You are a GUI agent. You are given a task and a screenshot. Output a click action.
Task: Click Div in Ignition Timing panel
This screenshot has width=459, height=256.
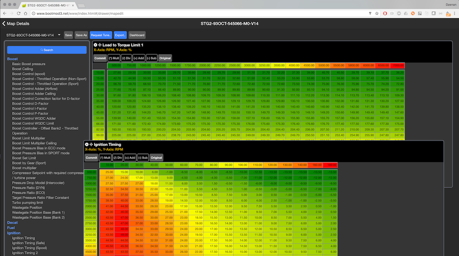click(117, 158)
